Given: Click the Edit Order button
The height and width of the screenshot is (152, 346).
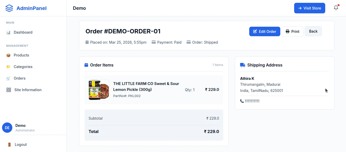Looking at the screenshot, I should tap(265, 31).
